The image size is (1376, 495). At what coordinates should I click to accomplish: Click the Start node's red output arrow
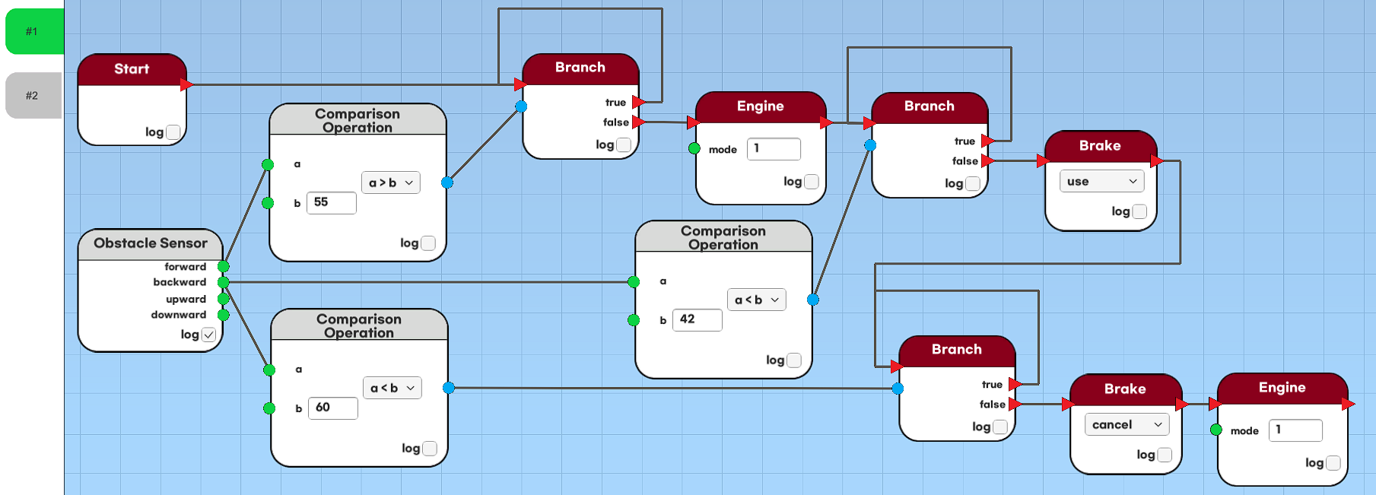click(187, 85)
